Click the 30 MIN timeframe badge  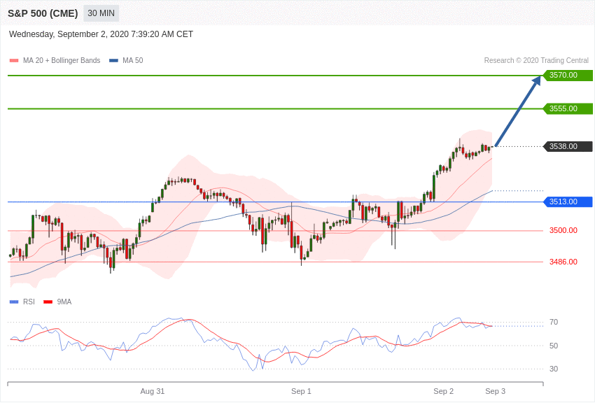pos(101,13)
